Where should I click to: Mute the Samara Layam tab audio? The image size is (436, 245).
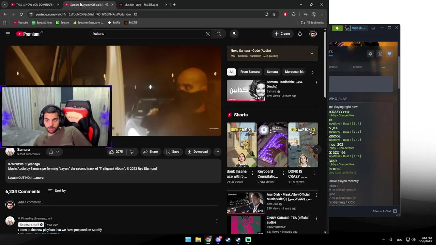(107, 5)
